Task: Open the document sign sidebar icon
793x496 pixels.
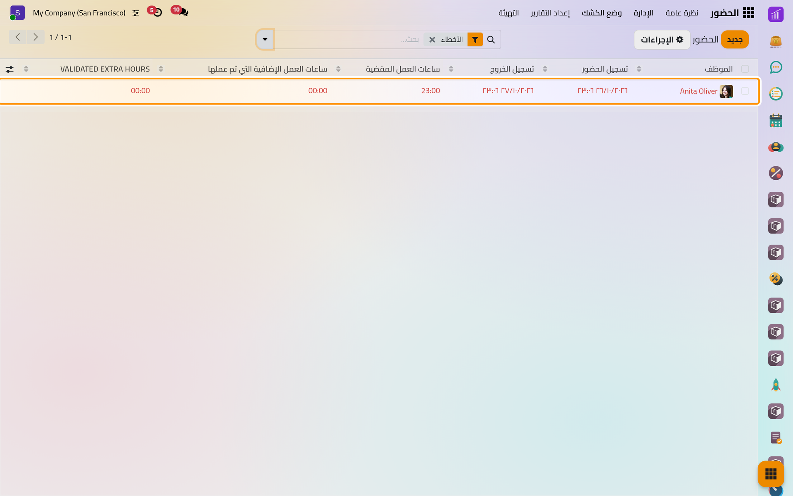Action: 776,438
